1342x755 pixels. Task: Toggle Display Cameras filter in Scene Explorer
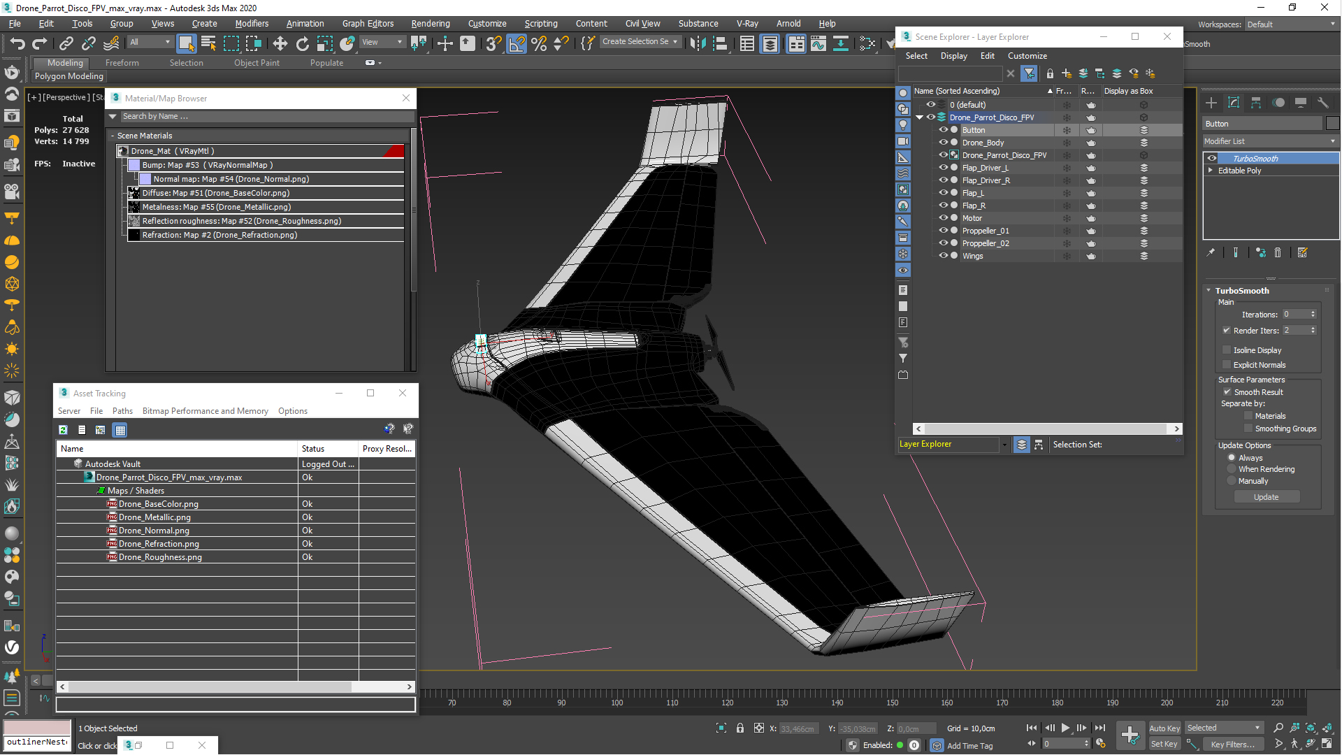tap(903, 141)
